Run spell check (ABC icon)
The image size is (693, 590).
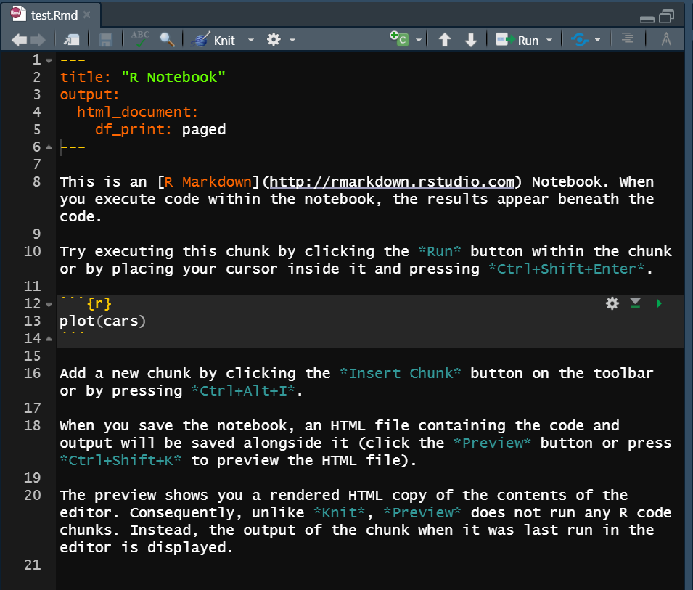(140, 39)
